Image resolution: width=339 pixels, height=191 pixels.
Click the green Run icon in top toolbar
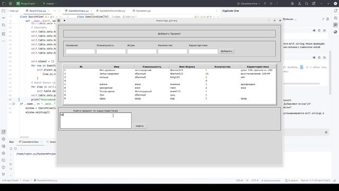tap(265, 4)
